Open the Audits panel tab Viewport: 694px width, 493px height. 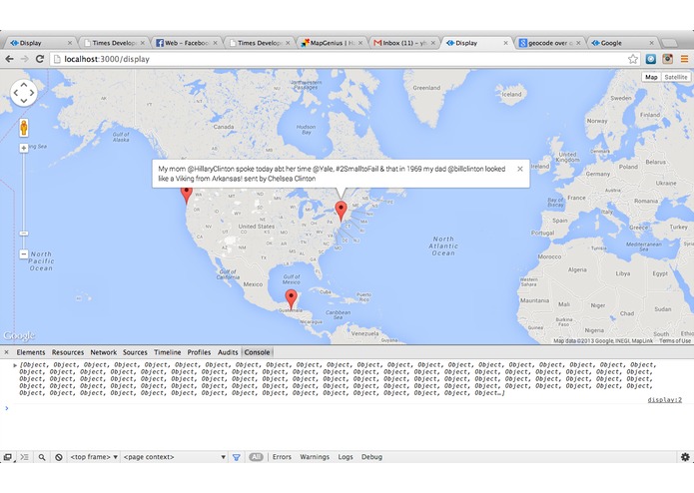228,352
